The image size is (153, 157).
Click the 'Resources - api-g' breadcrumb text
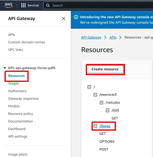(x=139, y=37)
